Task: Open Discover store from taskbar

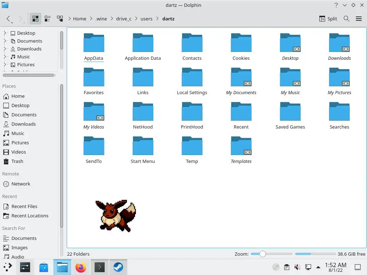Action: click(x=43, y=267)
